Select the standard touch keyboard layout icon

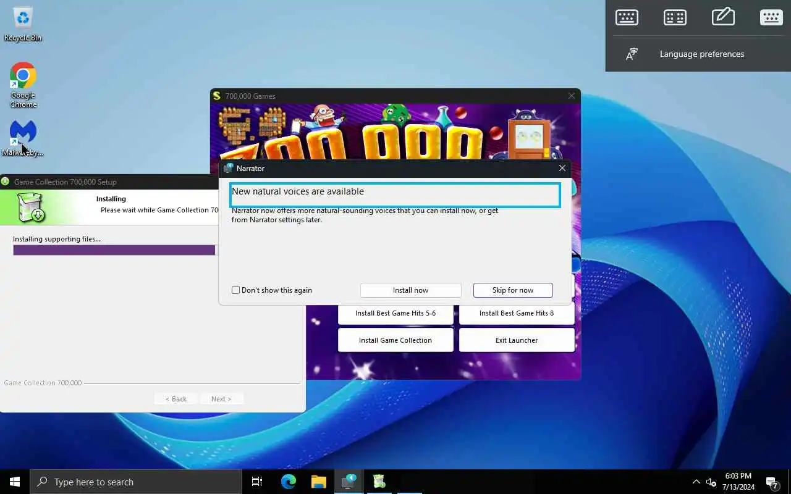[x=627, y=17]
